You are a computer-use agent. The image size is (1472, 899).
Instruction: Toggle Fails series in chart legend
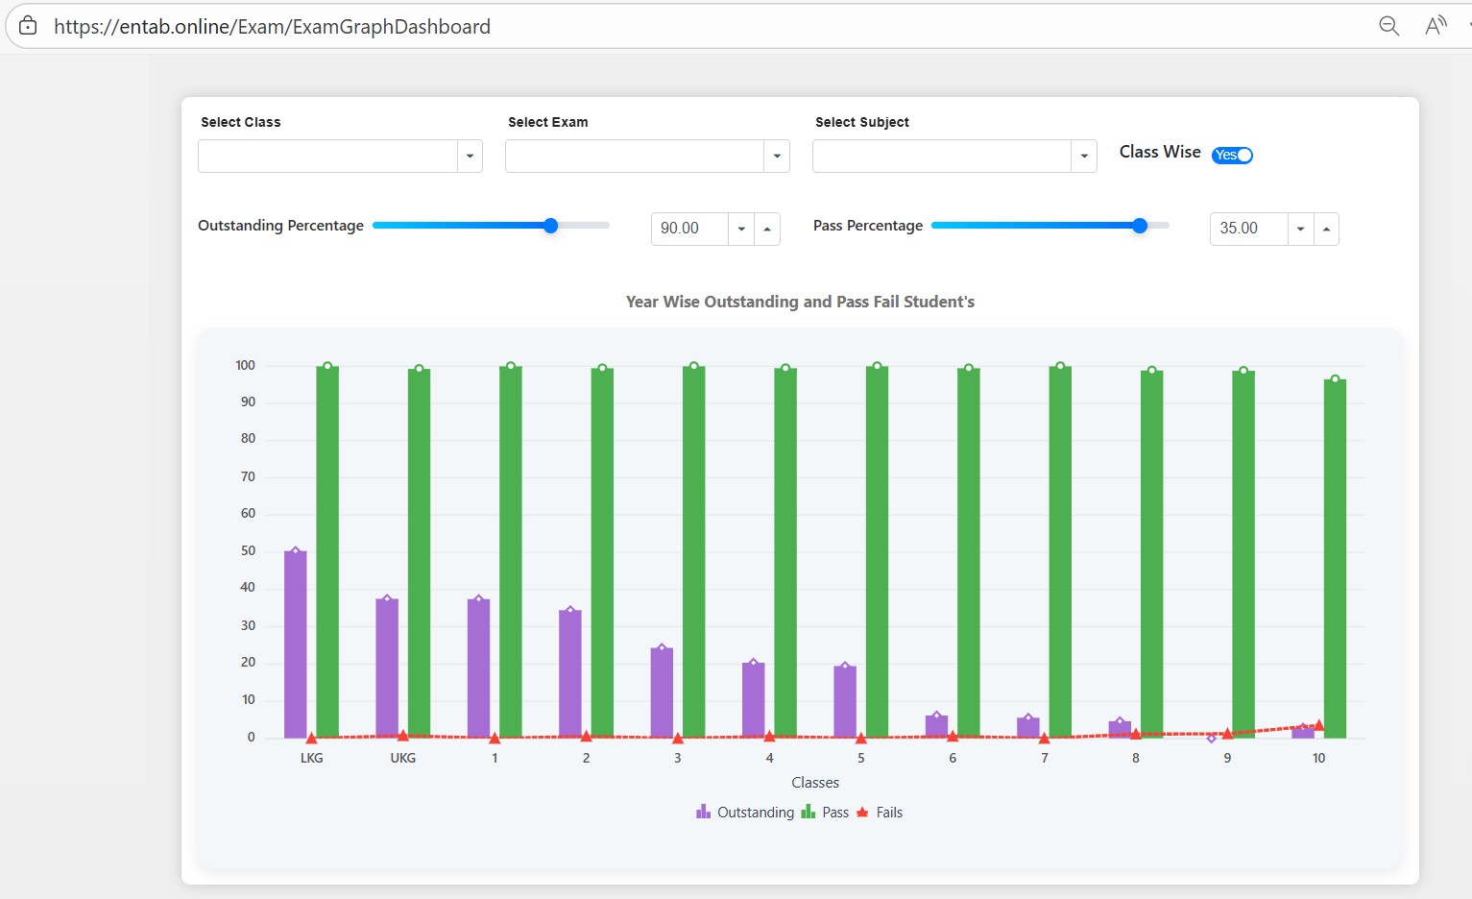[x=879, y=813]
